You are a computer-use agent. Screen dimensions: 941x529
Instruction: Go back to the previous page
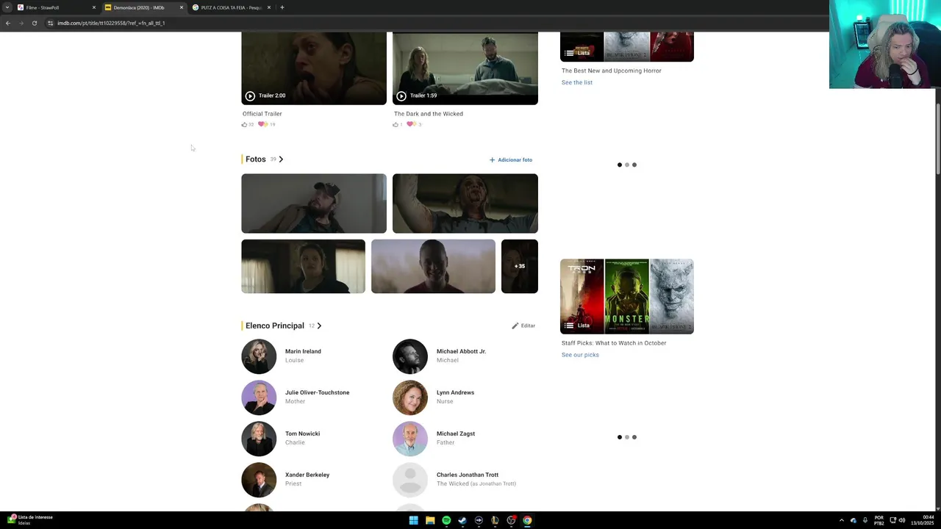[8, 23]
